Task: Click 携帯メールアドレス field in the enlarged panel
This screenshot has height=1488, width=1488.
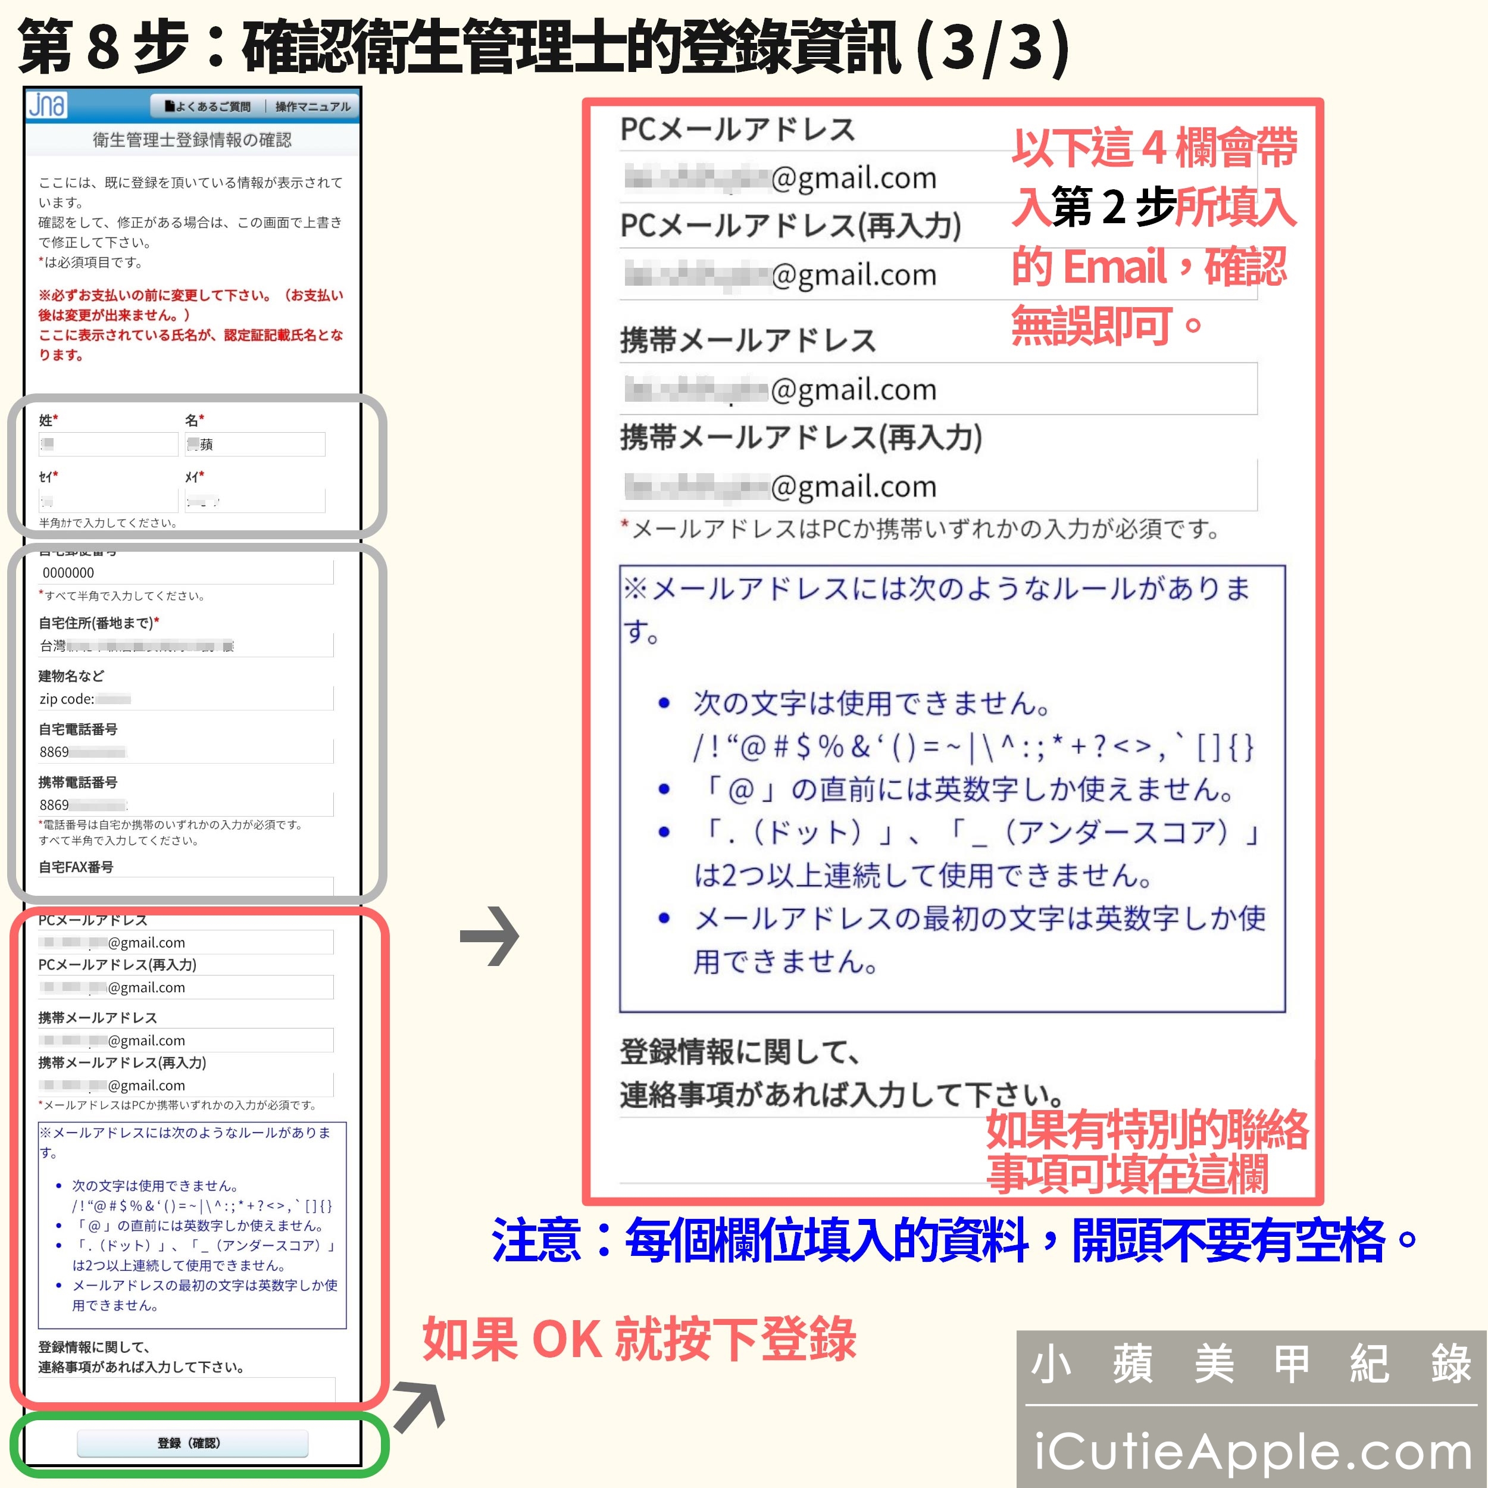Action: (x=938, y=389)
